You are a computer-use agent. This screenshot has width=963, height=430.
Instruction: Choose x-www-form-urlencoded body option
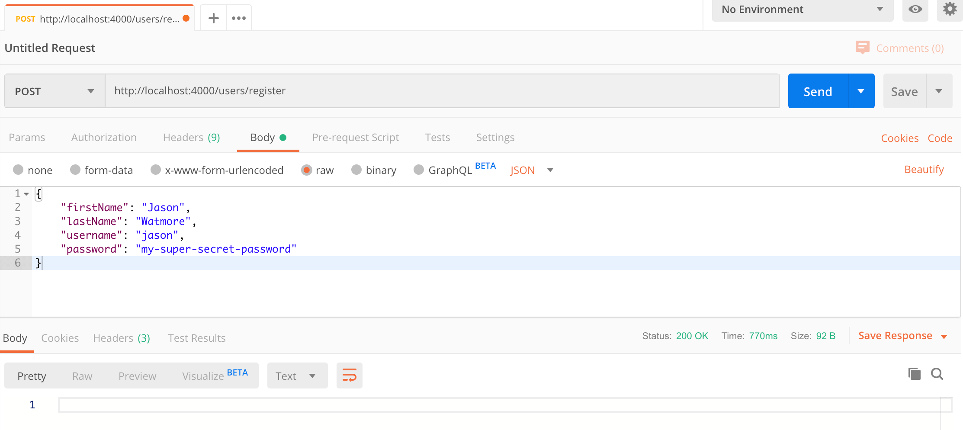156,170
